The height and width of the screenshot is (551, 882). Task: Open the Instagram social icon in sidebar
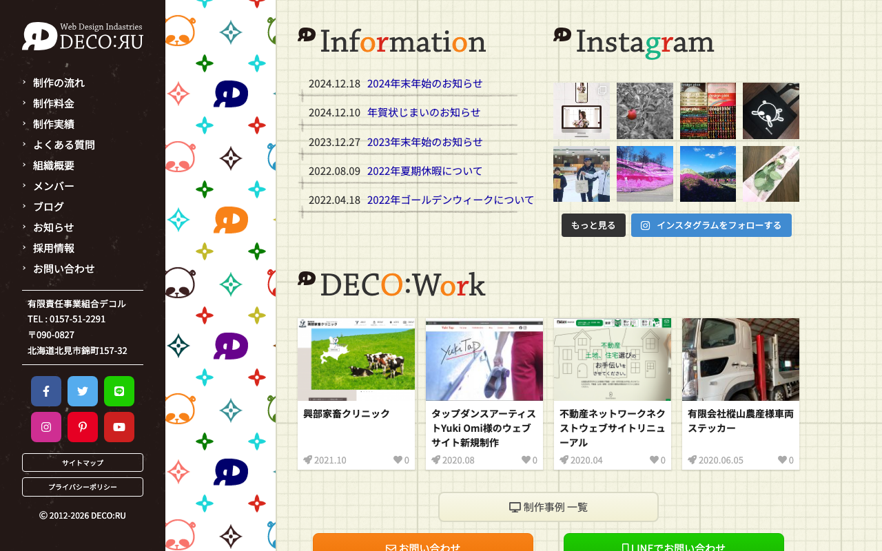[x=46, y=427]
